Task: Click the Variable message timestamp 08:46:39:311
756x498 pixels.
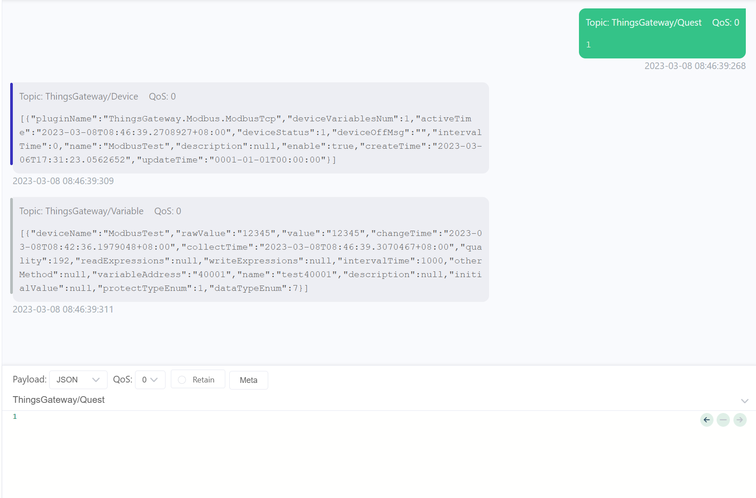Action: [63, 309]
